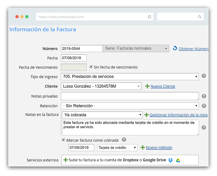217x176 pixels.
Task: Click Nuevo Cliente link
Action: 163,86
